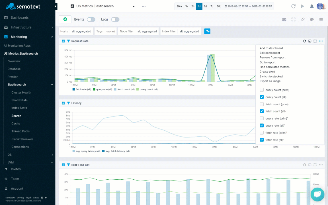The image size is (328, 205).
Task: Select Find correlated metrics
Action: point(274,67)
